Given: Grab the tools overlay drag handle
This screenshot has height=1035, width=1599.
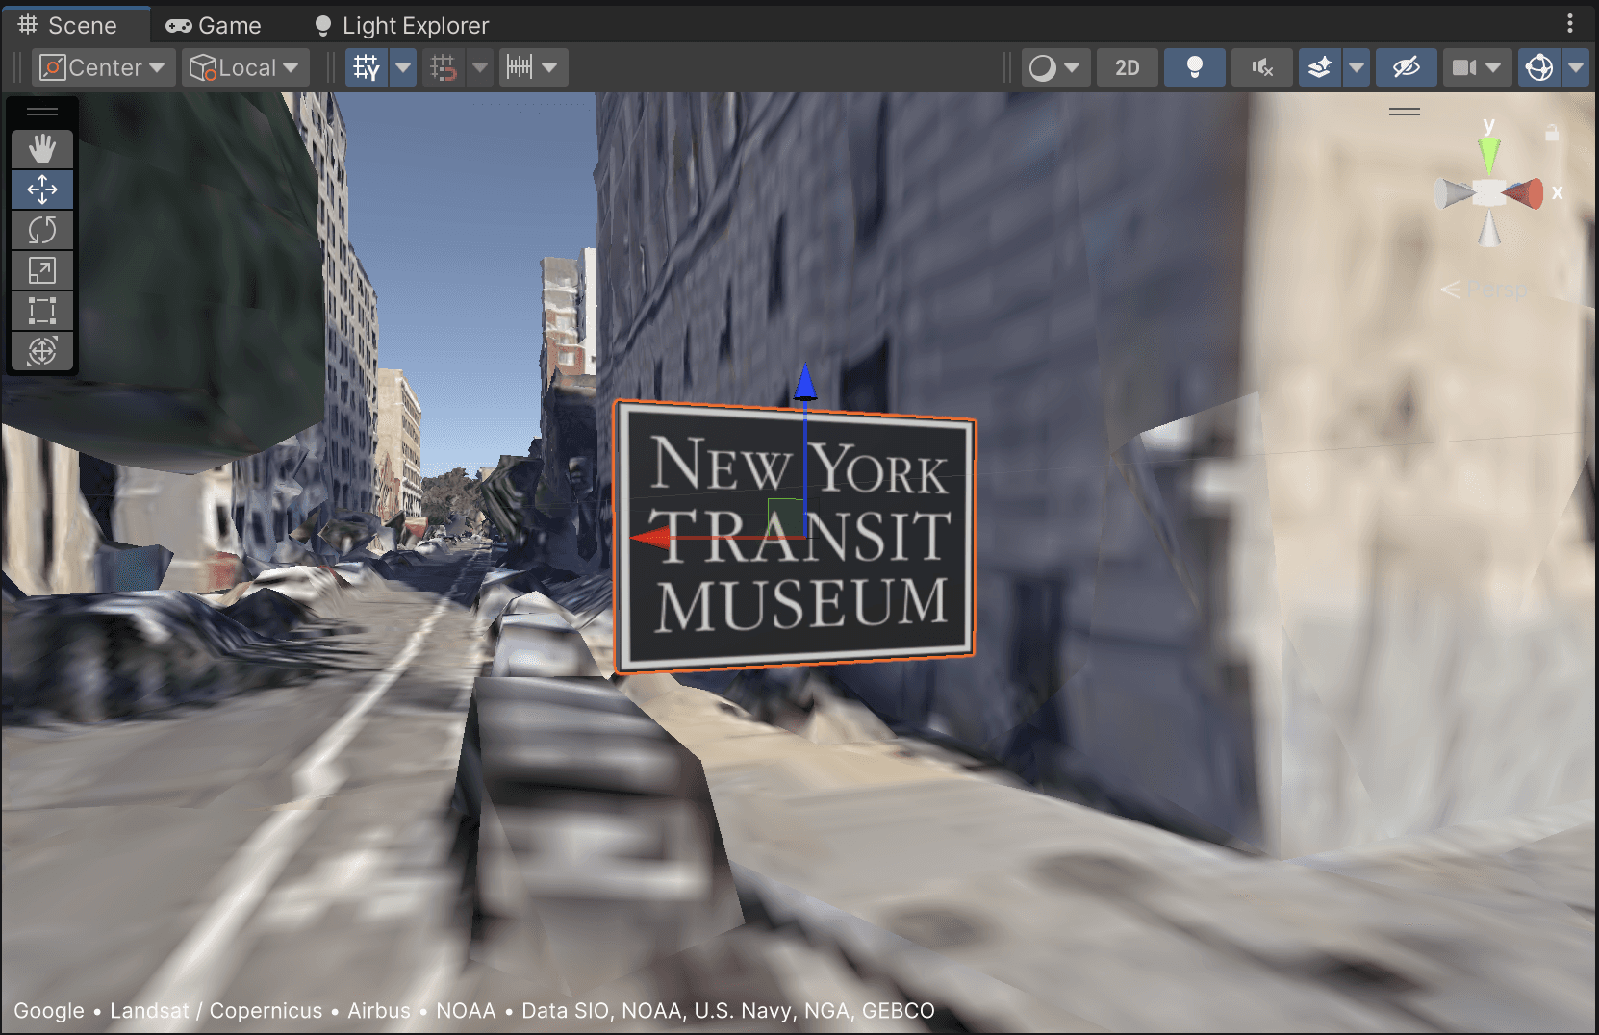Looking at the screenshot, I should 42,112.
